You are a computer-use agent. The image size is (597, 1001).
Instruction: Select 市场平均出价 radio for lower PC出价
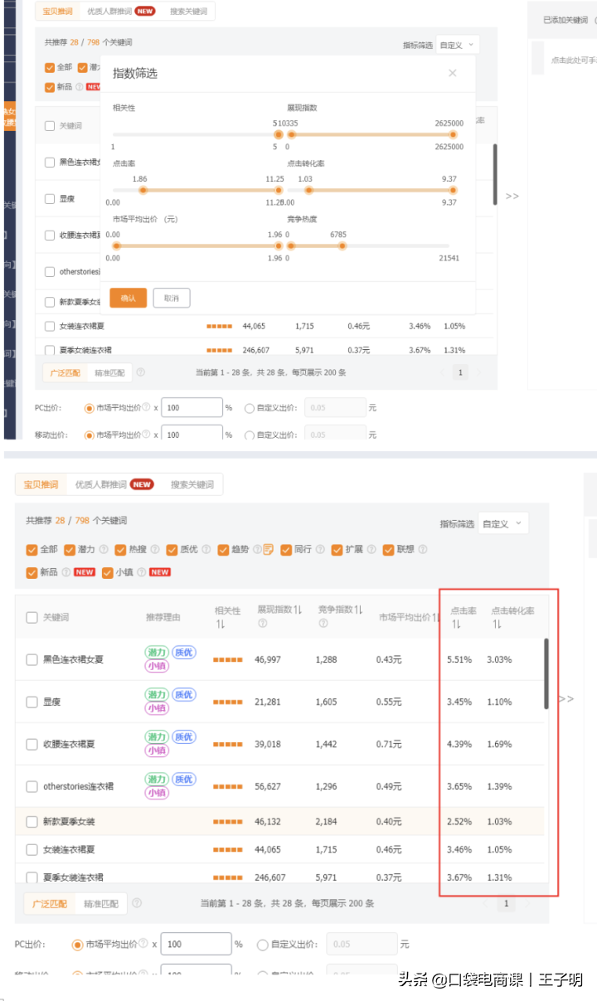pyautogui.click(x=78, y=944)
